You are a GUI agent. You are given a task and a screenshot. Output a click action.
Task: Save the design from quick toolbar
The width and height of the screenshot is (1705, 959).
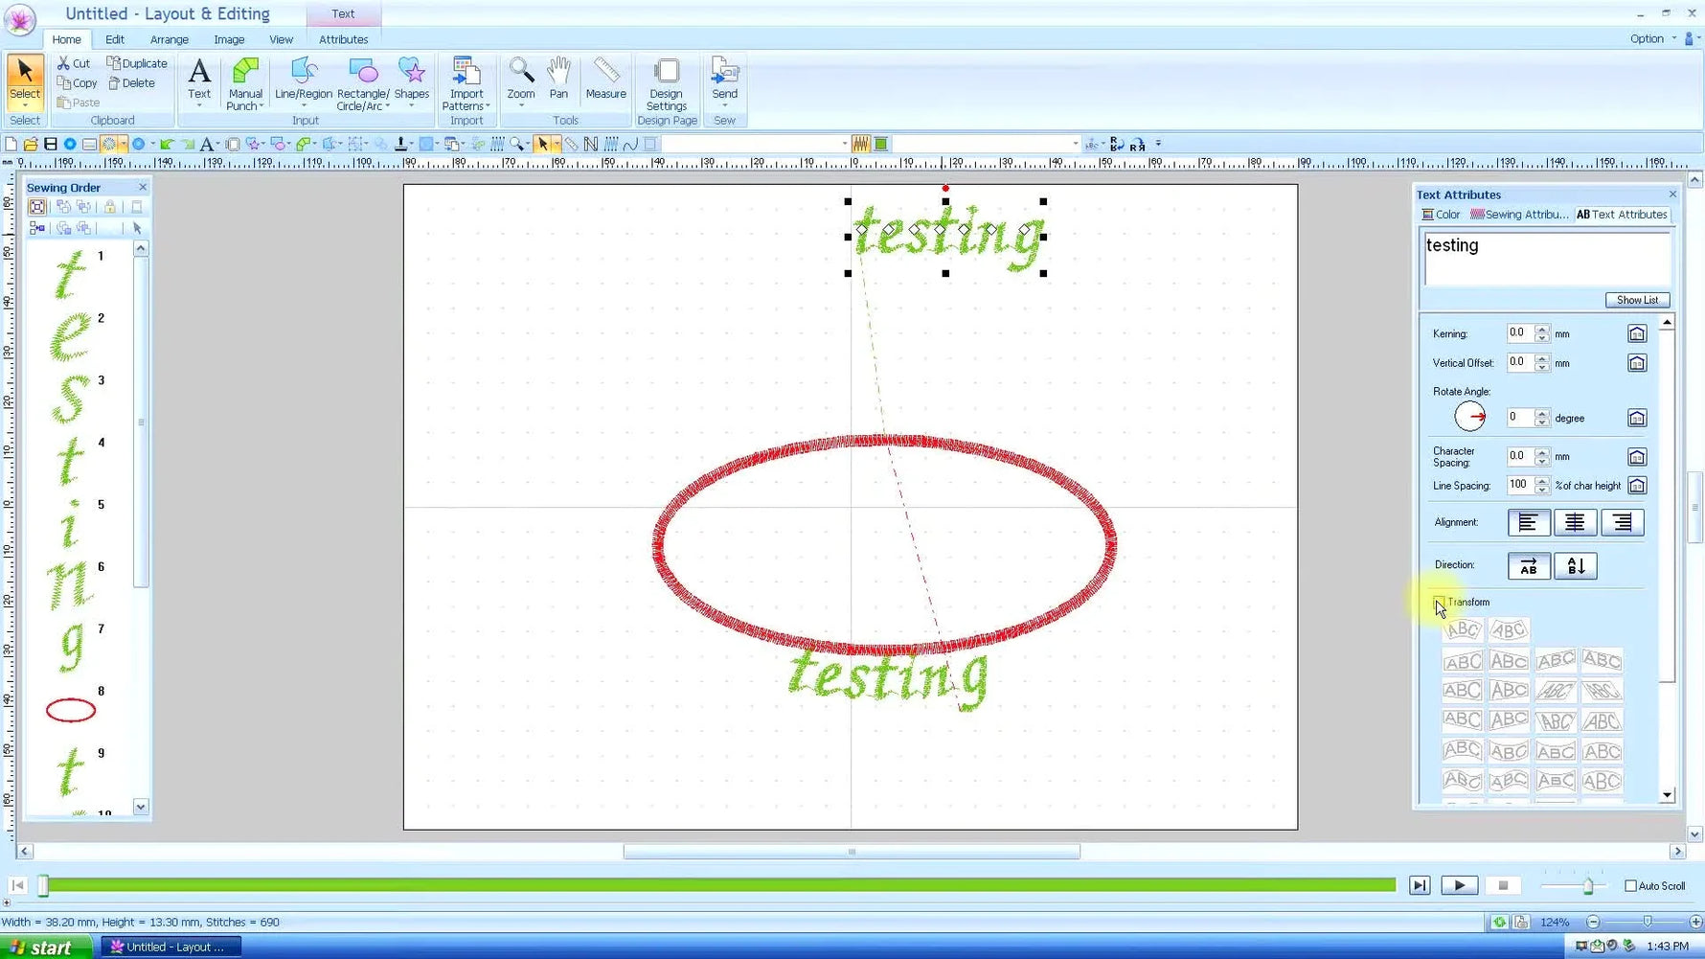[x=51, y=144]
